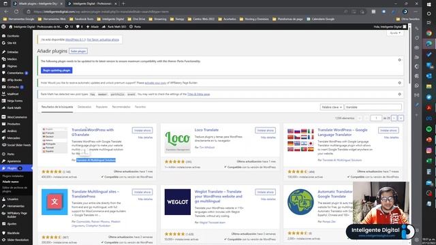Screen dimensions: 436x245
Task: Click the Weglot plugin logo
Action: coord(178,202)
